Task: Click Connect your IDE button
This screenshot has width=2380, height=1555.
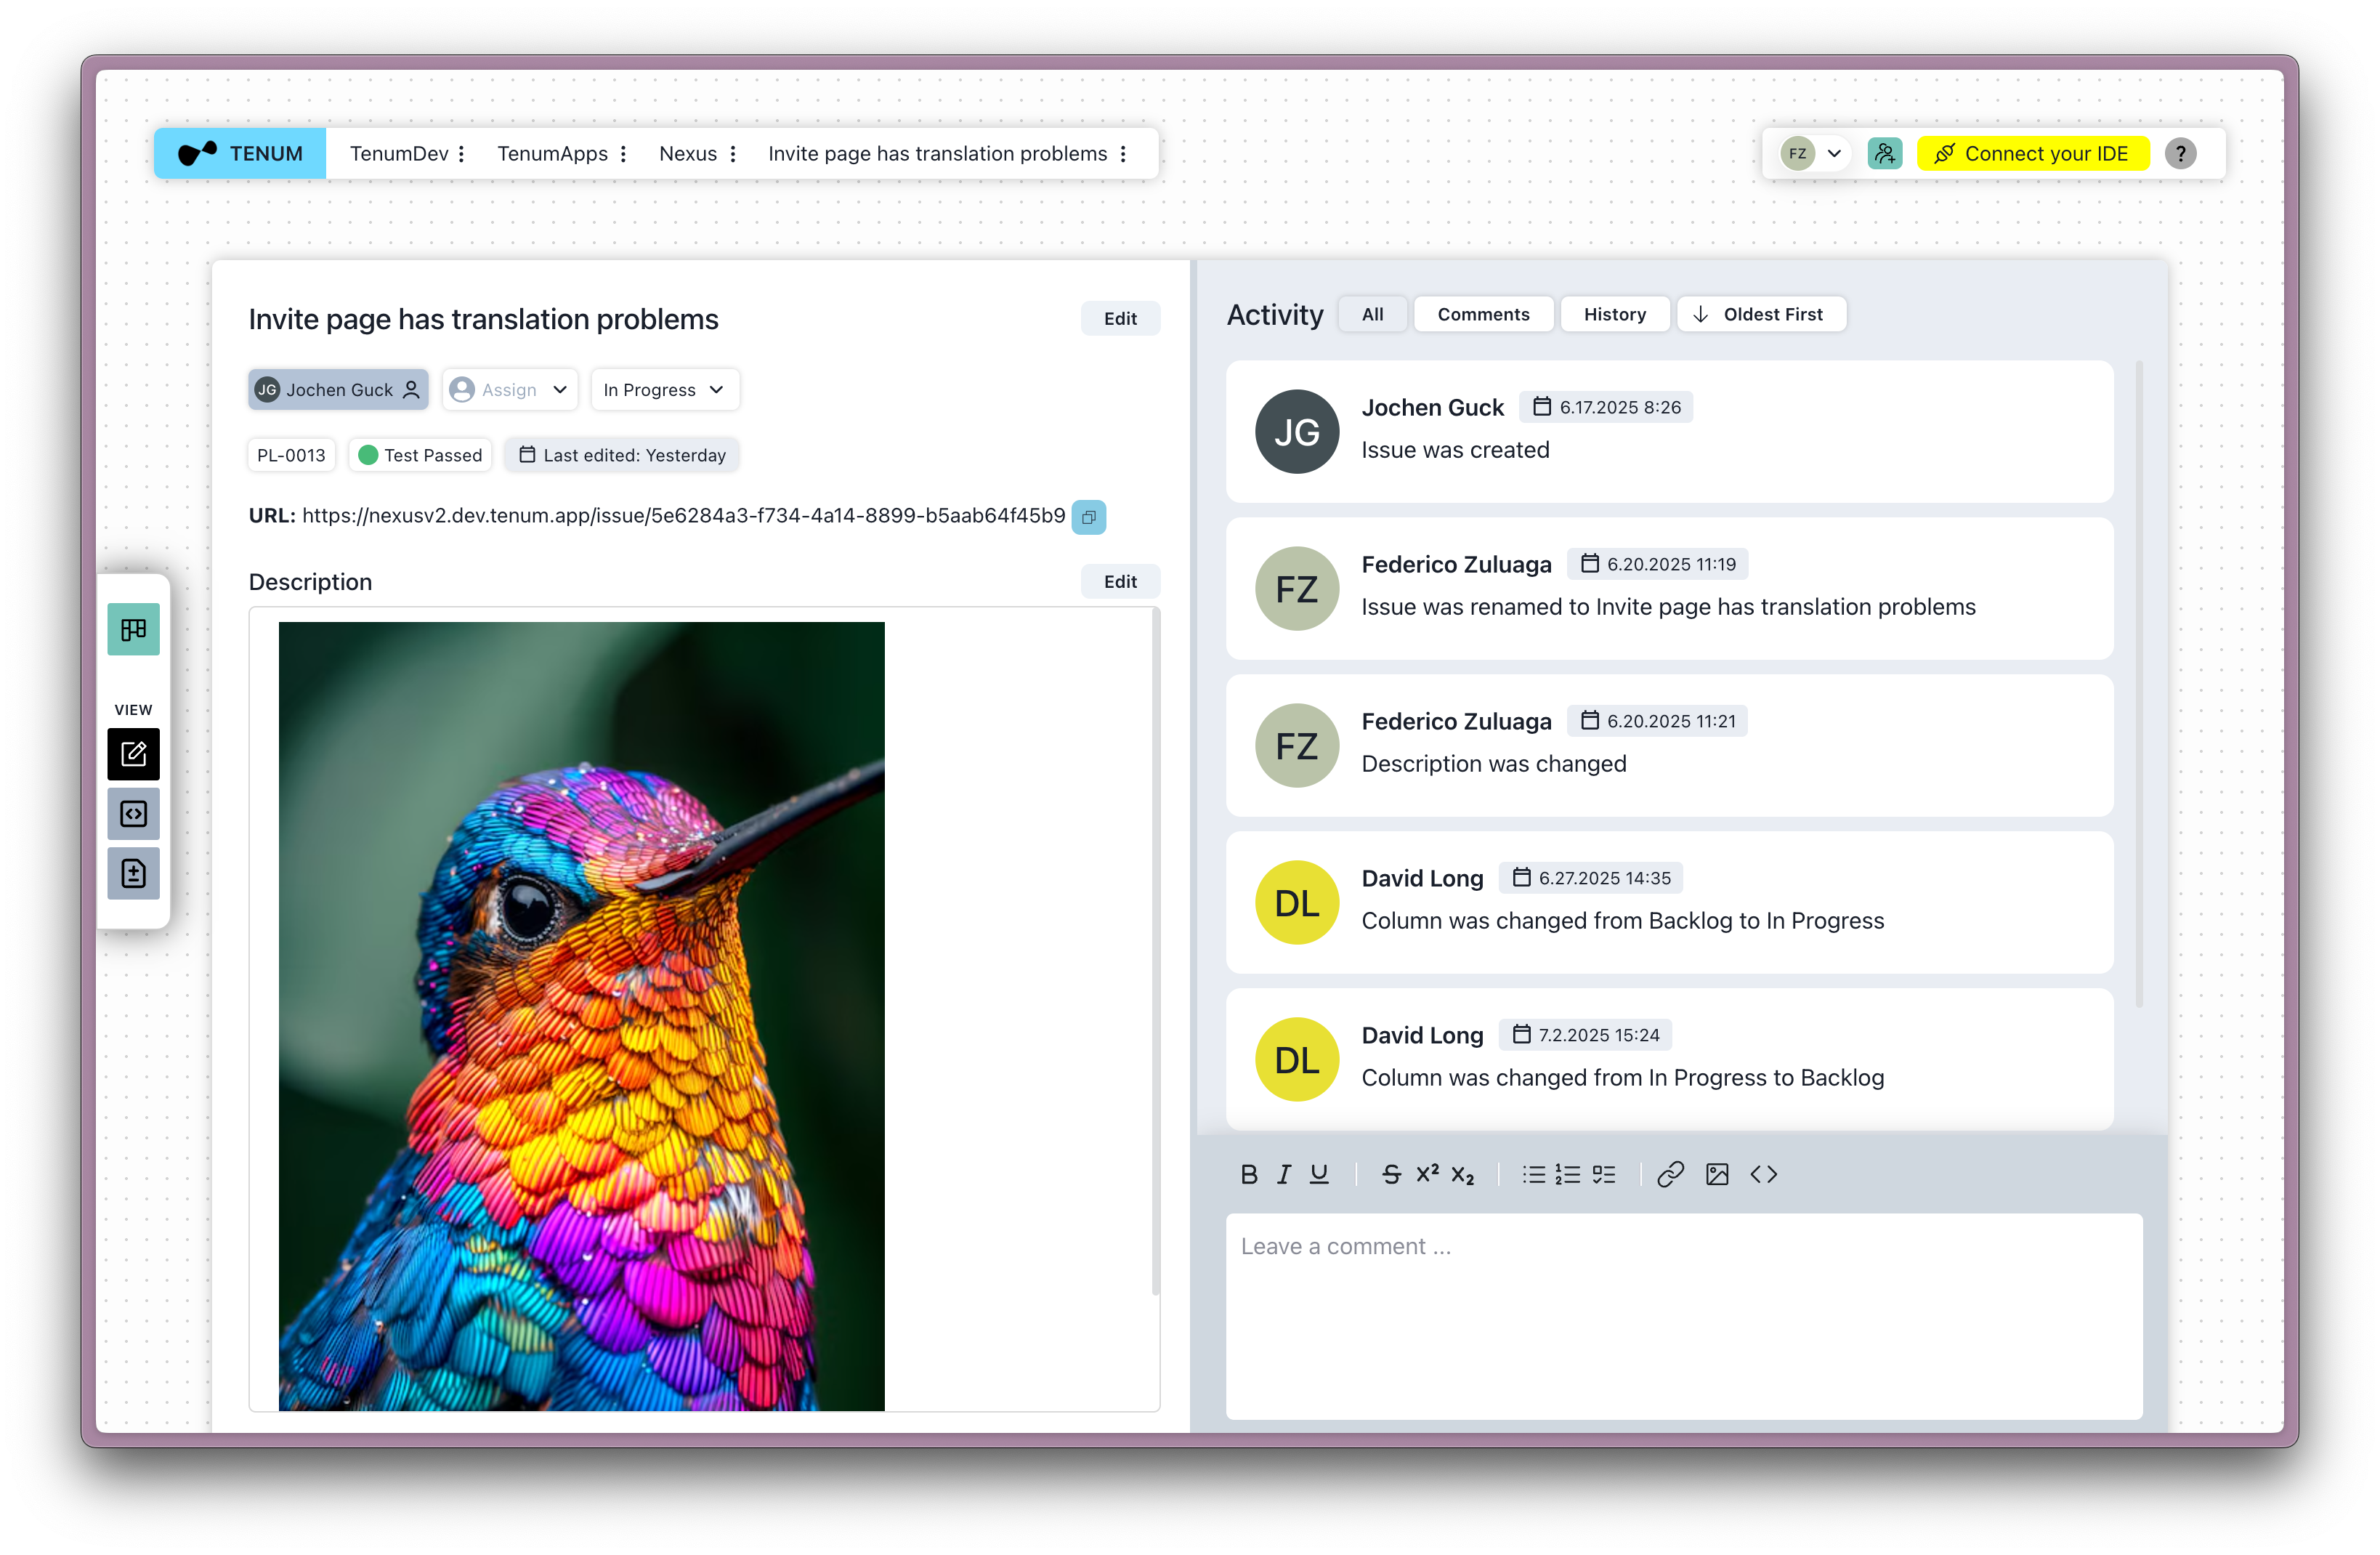Action: coord(2032,154)
